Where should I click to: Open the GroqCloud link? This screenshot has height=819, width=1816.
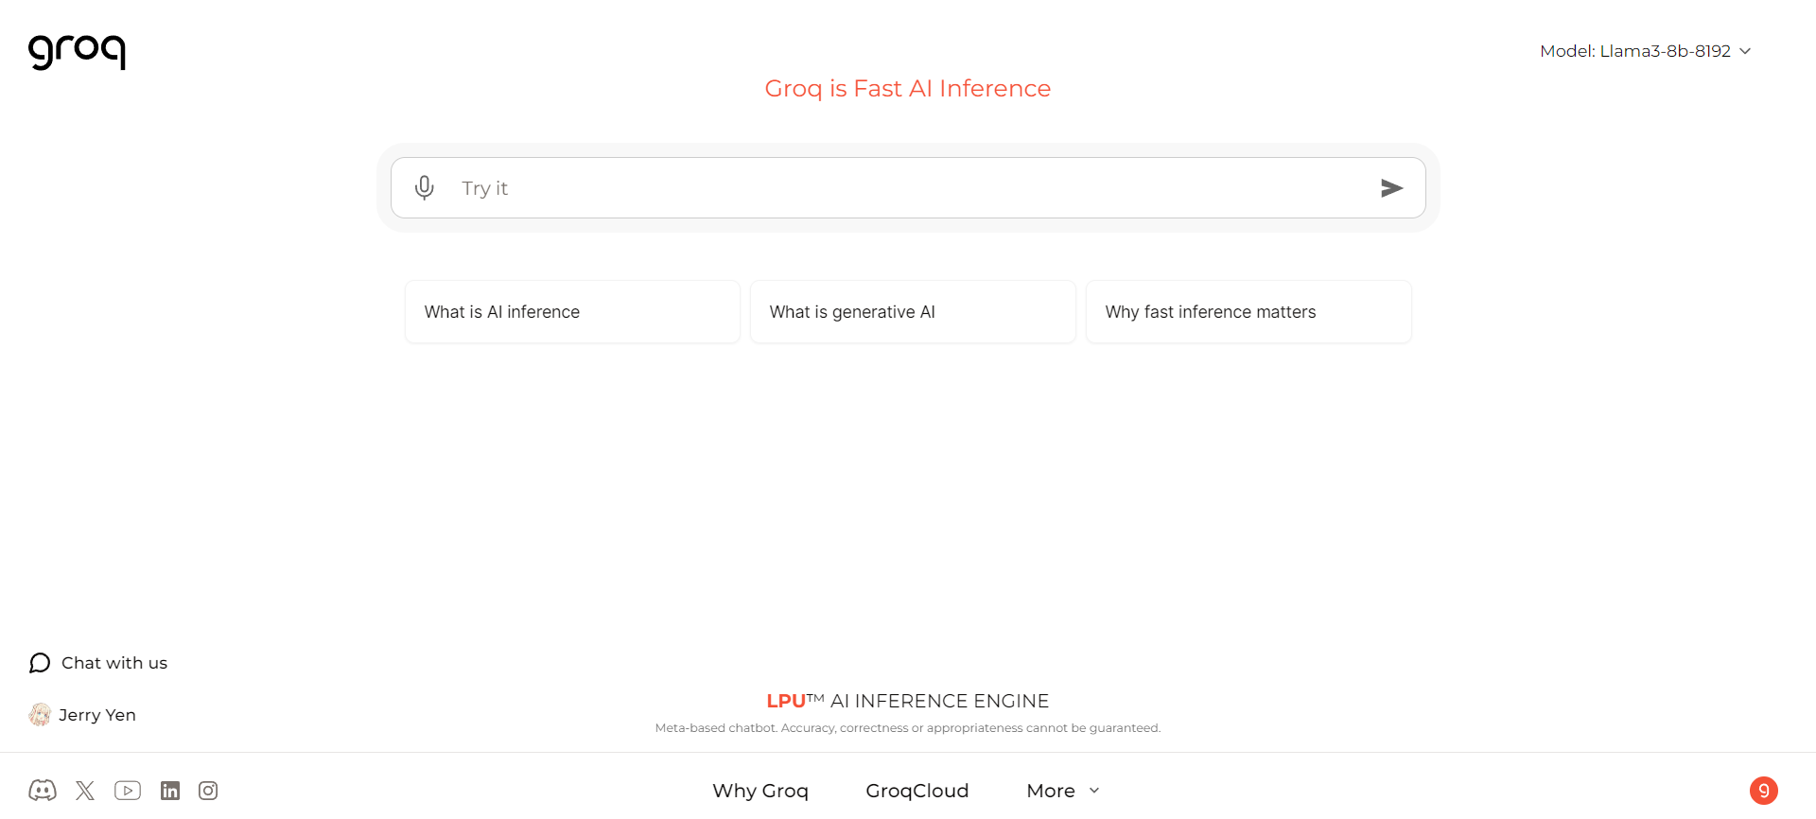917,791
